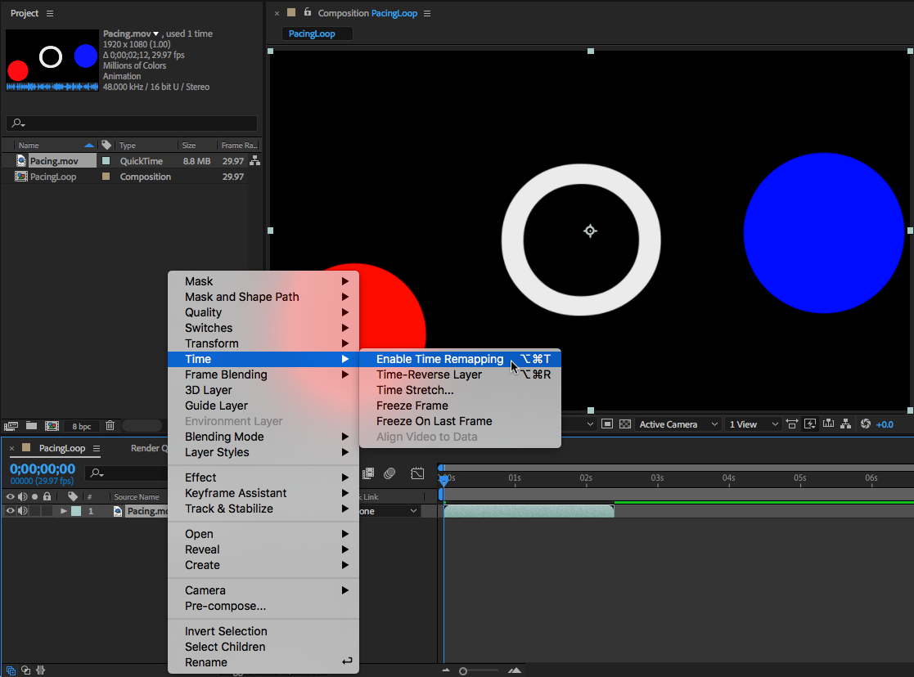The image size is (914, 677).
Task: Open the 1 View layout dropdown
Action: point(751,424)
